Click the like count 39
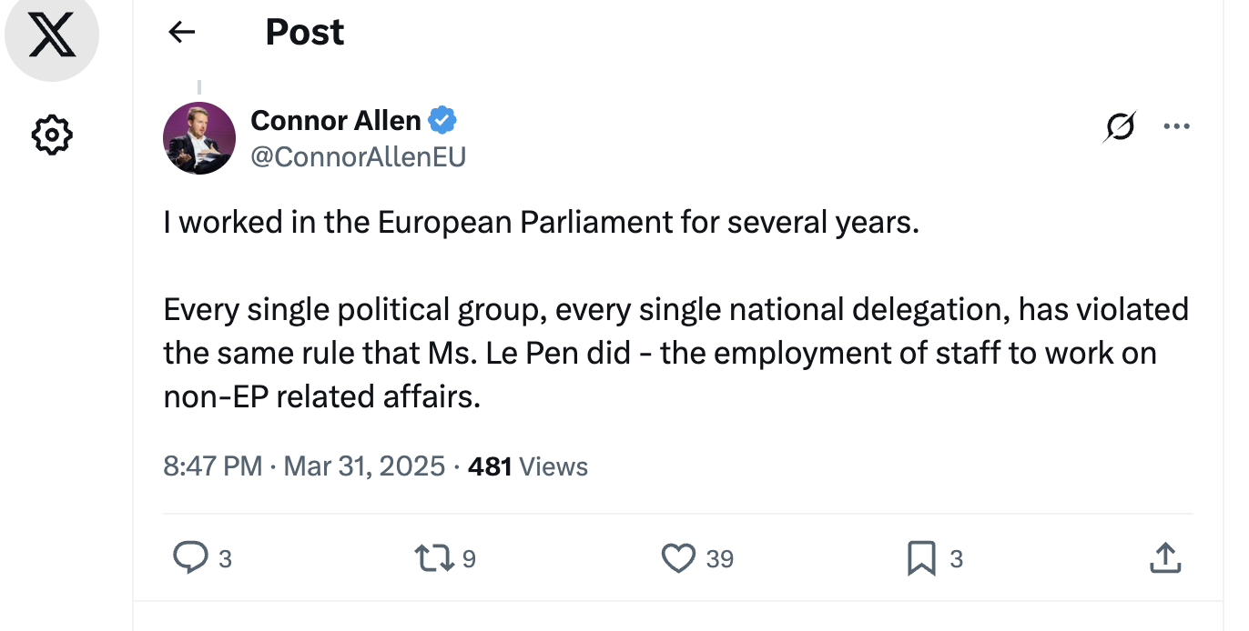 pyautogui.click(x=720, y=558)
